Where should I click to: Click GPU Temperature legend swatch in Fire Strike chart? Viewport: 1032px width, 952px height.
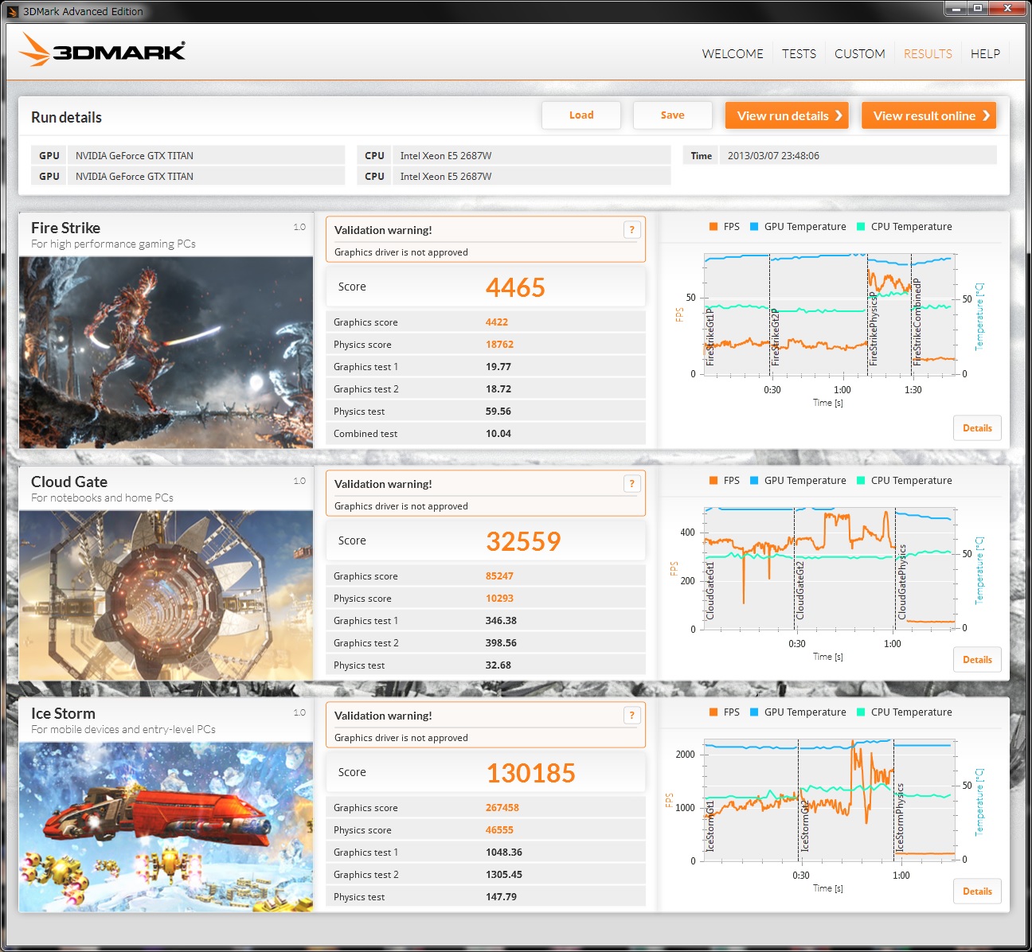click(x=754, y=227)
